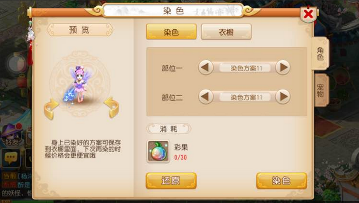359x203 pixels.
Task: Select next scheme for 部位二
Action: [283, 97]
